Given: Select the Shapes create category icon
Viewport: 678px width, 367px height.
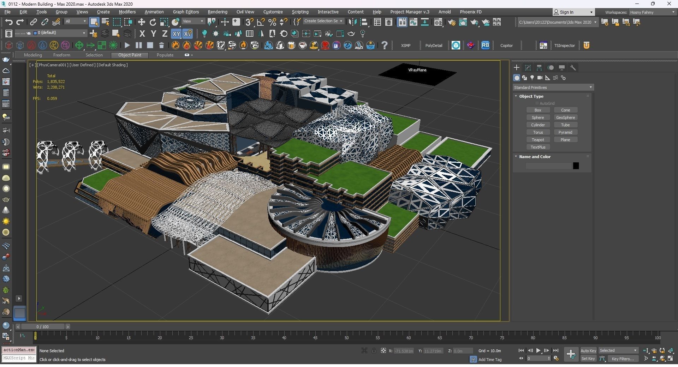Looking at the screenshot, I should click(x=524, y=78).
